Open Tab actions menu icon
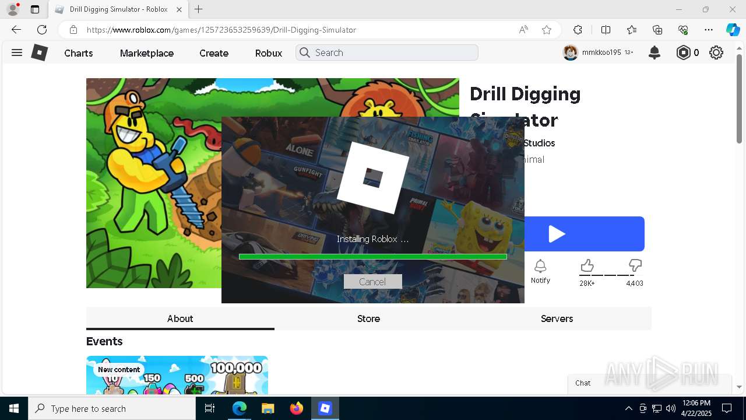The height and width of the screenshot is (420, 746). click(35, 9)
